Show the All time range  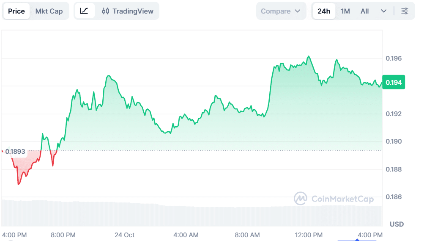point(364,11)
